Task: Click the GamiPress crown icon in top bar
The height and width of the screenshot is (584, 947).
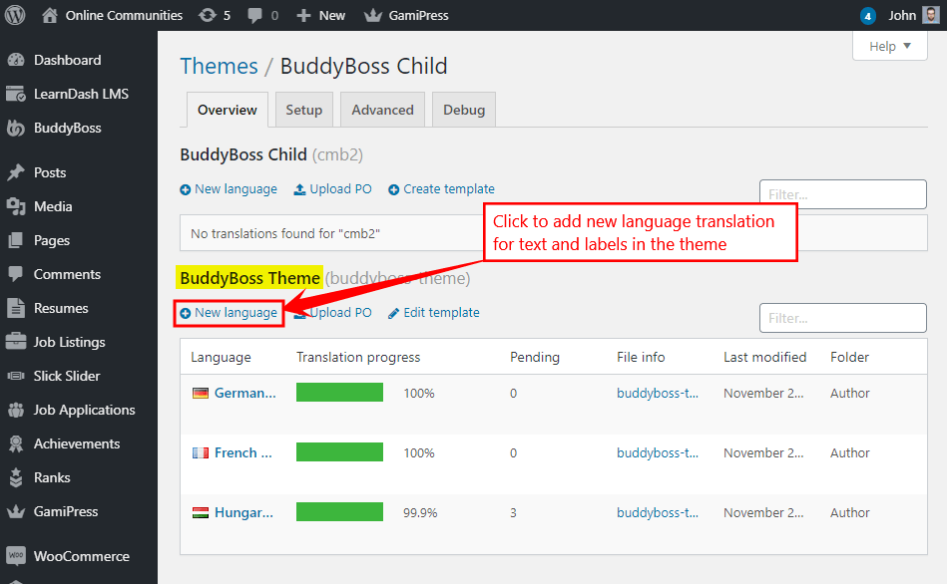Action: click(372, 15)
